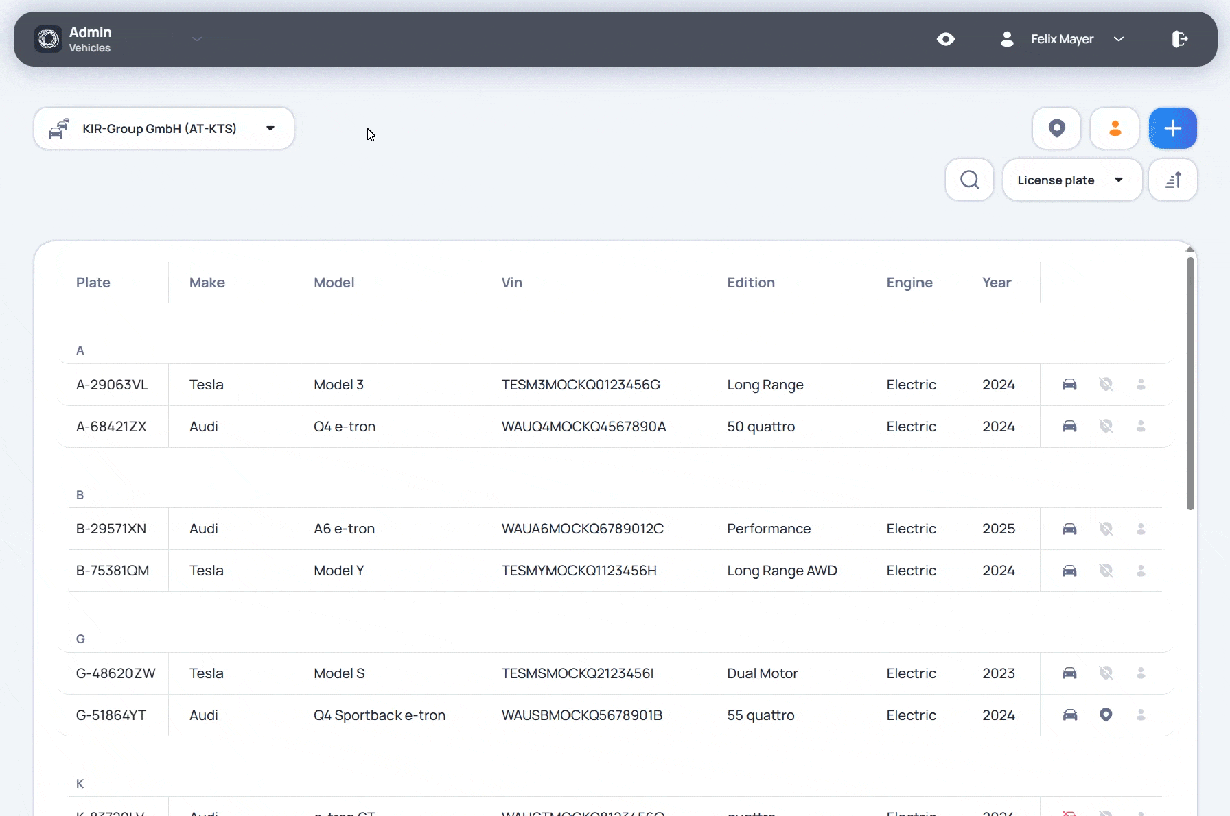Toggle the sort order button
Image resolution: width=1230 pixels, height=816 pixels.
pos(1173,180)
